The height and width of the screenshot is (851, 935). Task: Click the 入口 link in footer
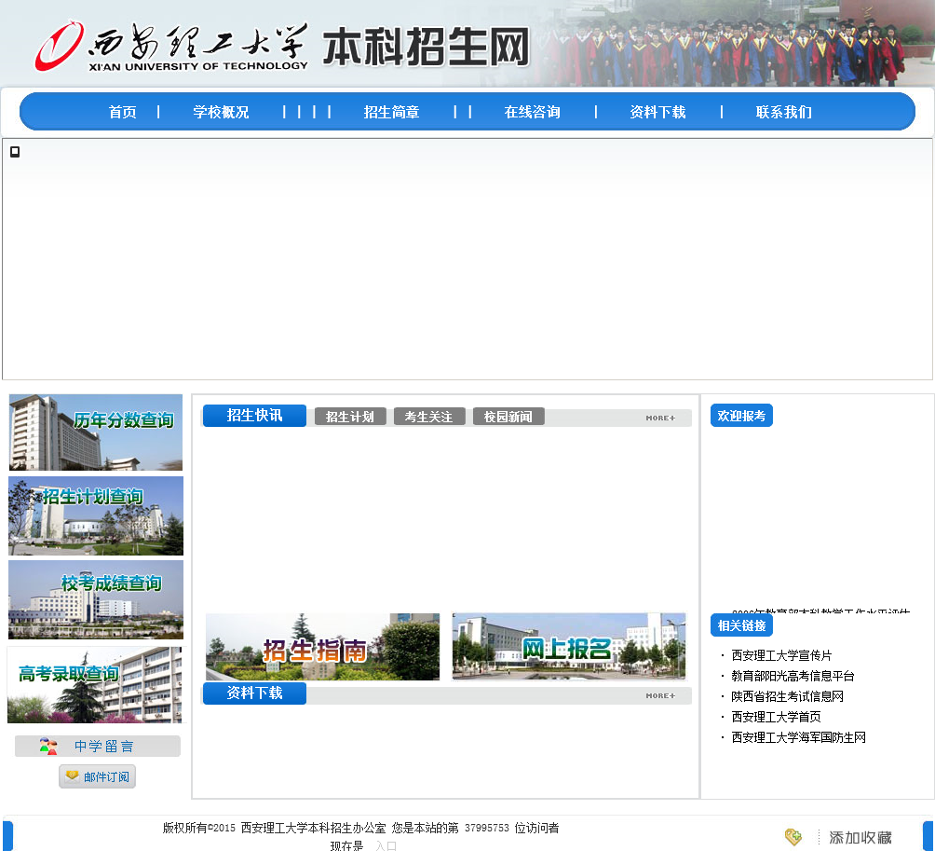[x=386, y=845]
